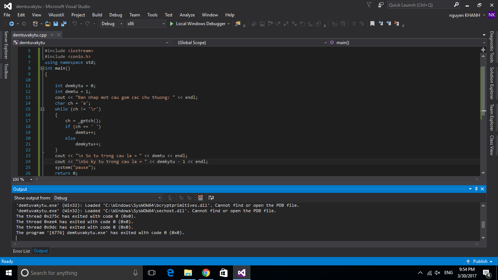This screenshot has height=280, width=498.
Task: Click Clear All in the Output panel
Action: click(x=200, y=198)
